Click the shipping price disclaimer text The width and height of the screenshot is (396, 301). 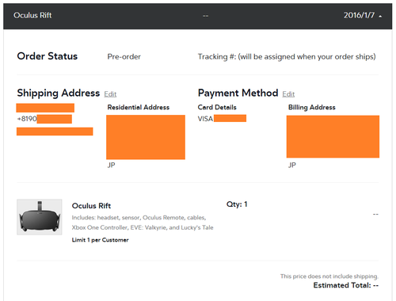[x=329, y=276]
